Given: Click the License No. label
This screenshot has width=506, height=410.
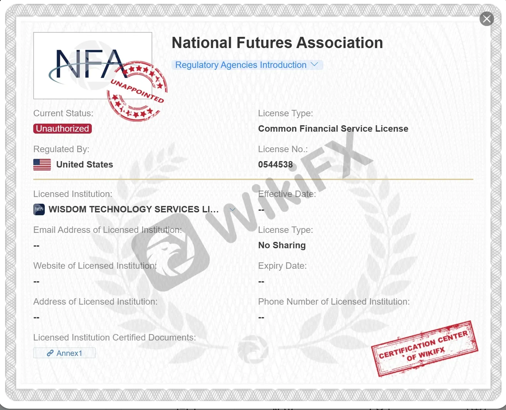Looking at the screenshot, I should [283, 149].
